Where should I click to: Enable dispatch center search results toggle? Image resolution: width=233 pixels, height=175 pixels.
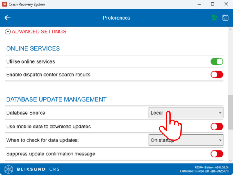tap(217, 75)
